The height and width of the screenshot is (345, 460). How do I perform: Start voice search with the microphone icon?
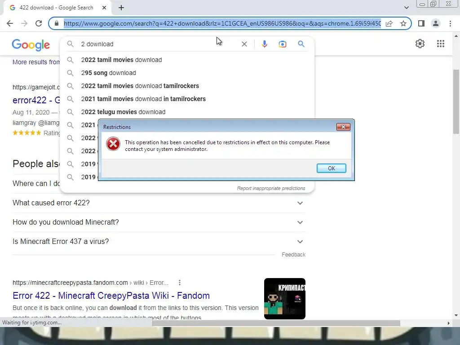pyautogui.click(x=264, y=44)
